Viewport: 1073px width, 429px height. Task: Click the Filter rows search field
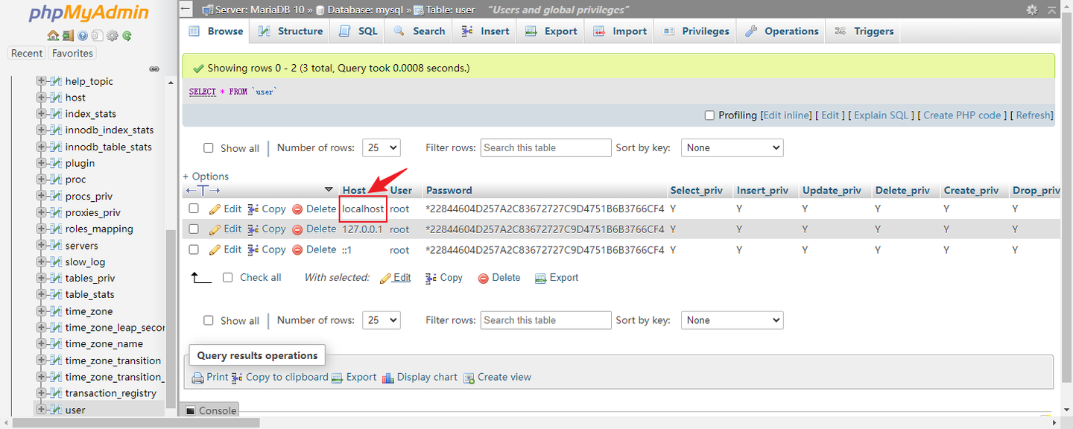point(545,147)
